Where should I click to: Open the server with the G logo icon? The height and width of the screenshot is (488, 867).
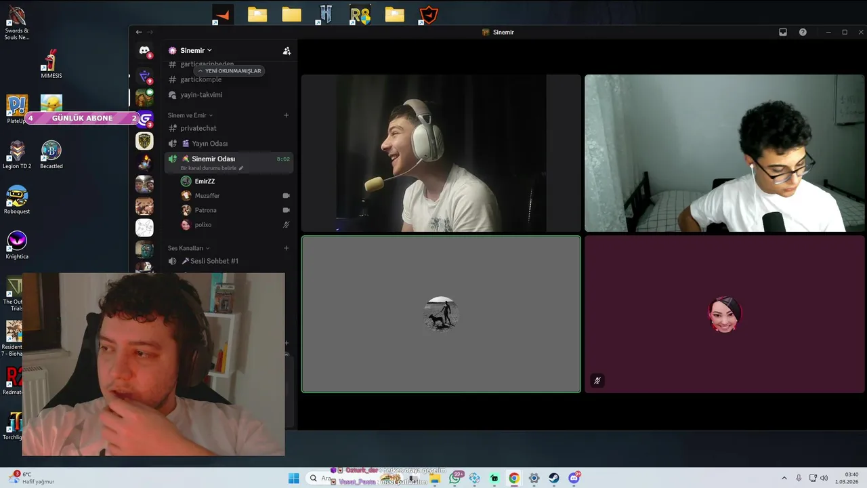[x=144, y=119]
